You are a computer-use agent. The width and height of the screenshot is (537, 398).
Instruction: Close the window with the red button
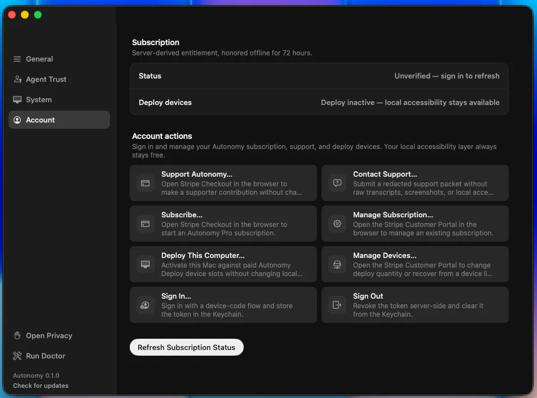[12, 15]
